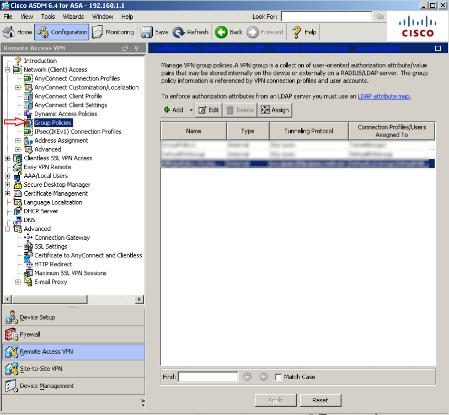Click the Edit group policy button
The image size is (449, 415).
point(209,110)
